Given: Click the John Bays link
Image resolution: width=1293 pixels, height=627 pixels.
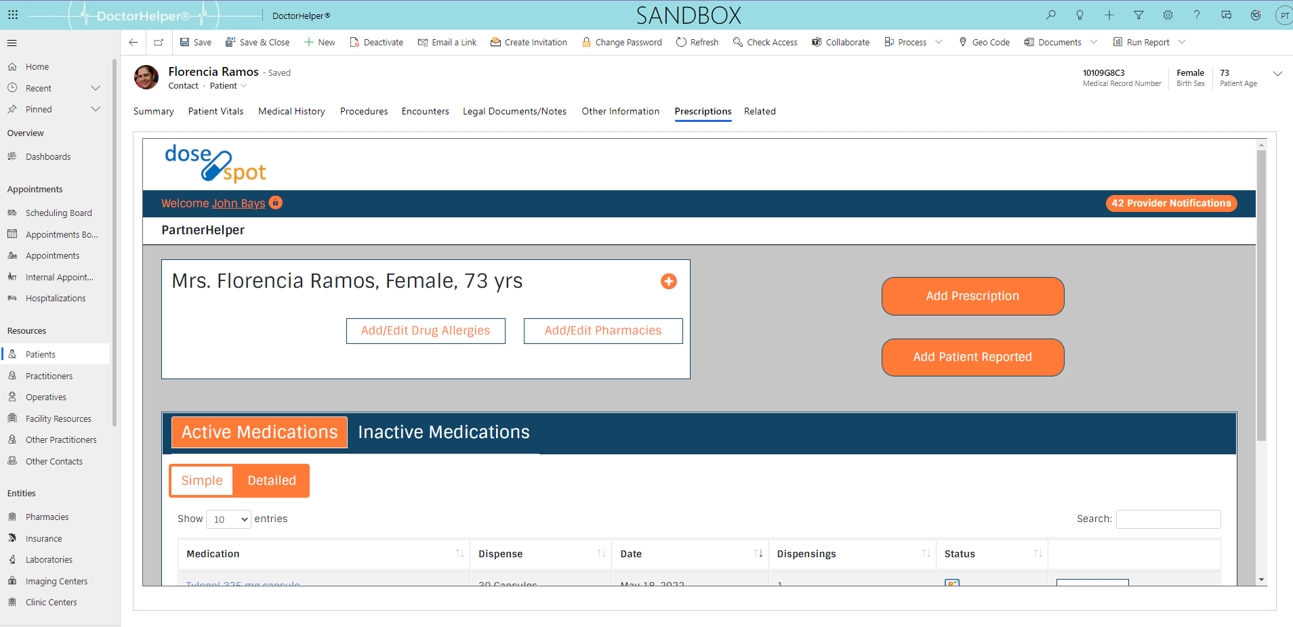Looking at the screenshot, I should click(x=239, y=203).
